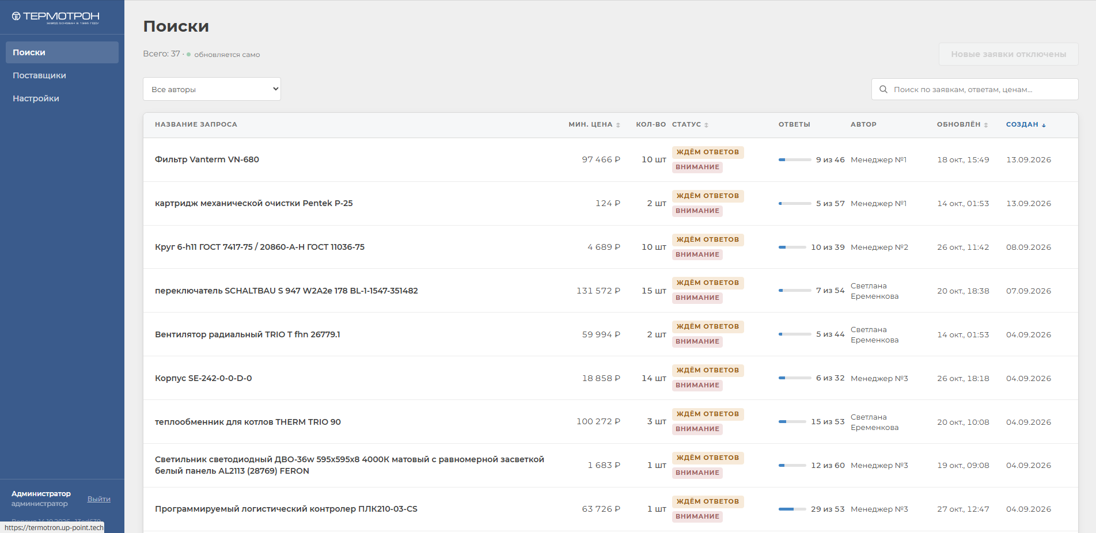Screen dimensions: 1096x533
Task: Click the search magnifier icon
Action: (x=883, y=89)
